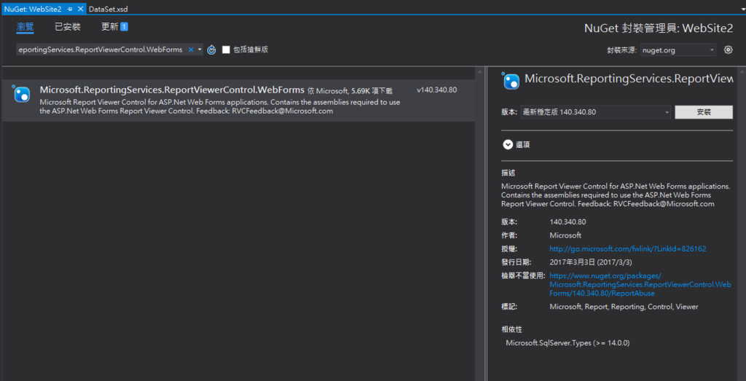Open the document tabs overflow arrow
Viewport: 746px width, 381px height.
click(x=739, y=9)
